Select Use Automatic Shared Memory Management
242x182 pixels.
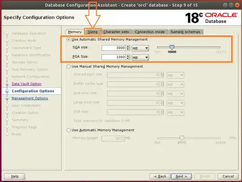[x=69, y=39]
